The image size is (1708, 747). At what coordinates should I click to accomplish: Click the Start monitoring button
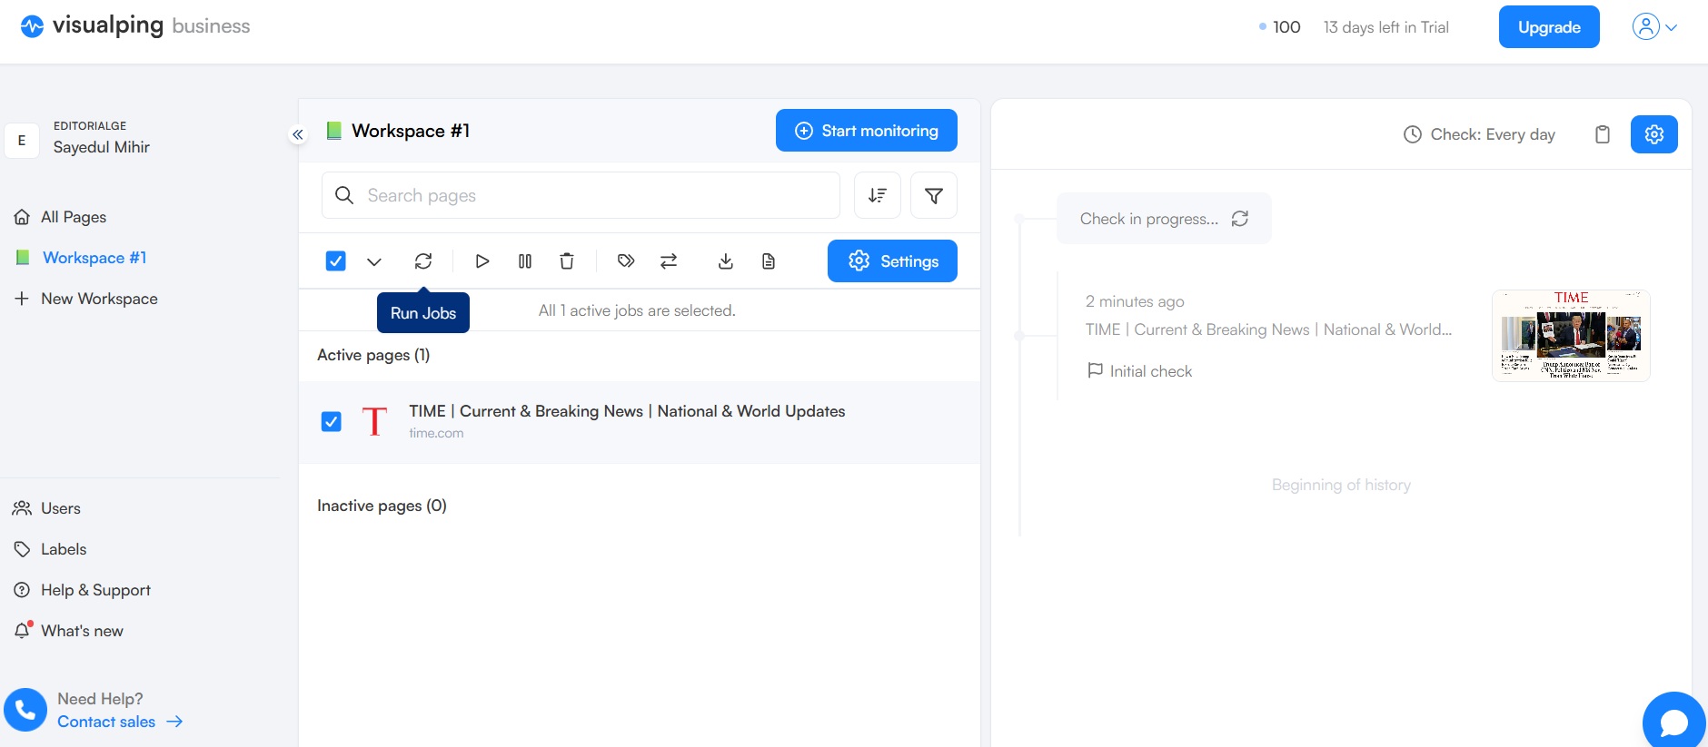(867, 131)
